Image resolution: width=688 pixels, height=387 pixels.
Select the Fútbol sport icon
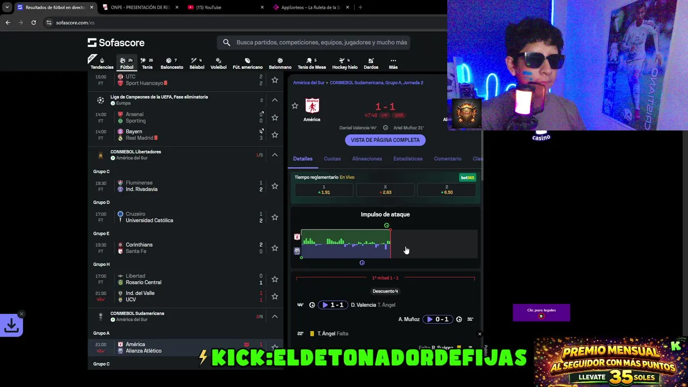point(127,63)
